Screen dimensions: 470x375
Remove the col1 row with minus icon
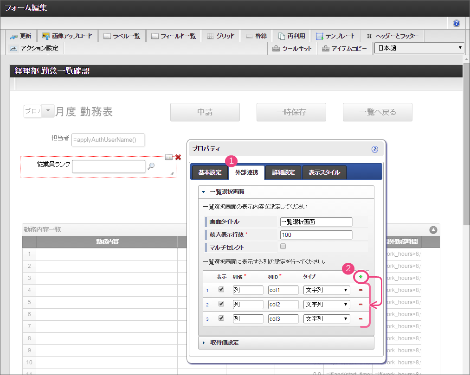pyautogui.click(x=361, y=290)
